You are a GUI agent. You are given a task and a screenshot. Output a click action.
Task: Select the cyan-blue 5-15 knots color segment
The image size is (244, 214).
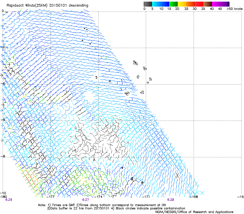(x=161, y=4)
